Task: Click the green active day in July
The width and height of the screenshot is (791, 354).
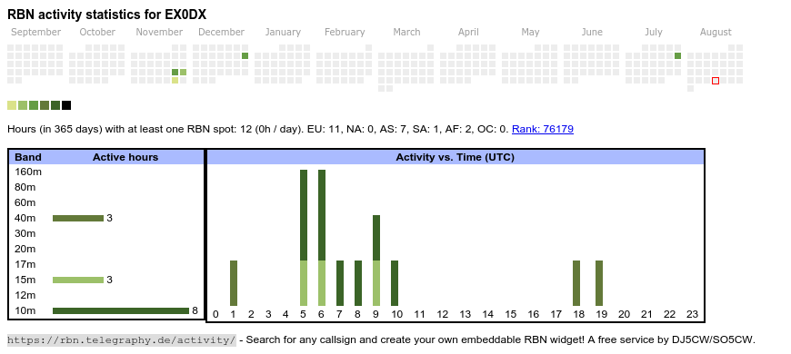Action: (x=678, y=56)
